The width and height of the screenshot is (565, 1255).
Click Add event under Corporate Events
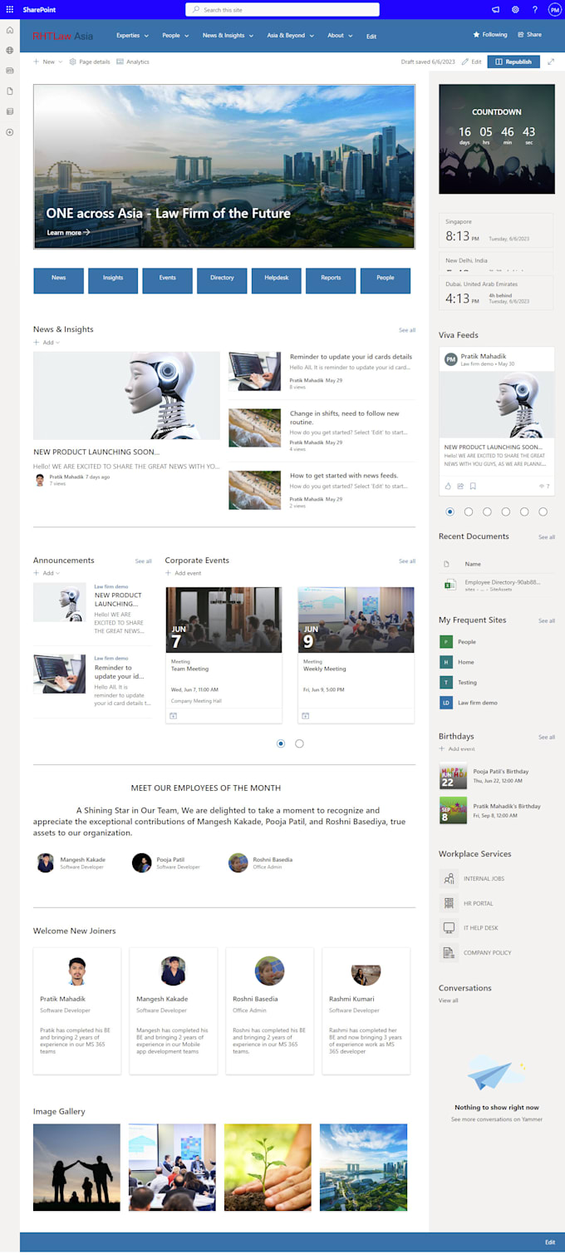(183, 573)
